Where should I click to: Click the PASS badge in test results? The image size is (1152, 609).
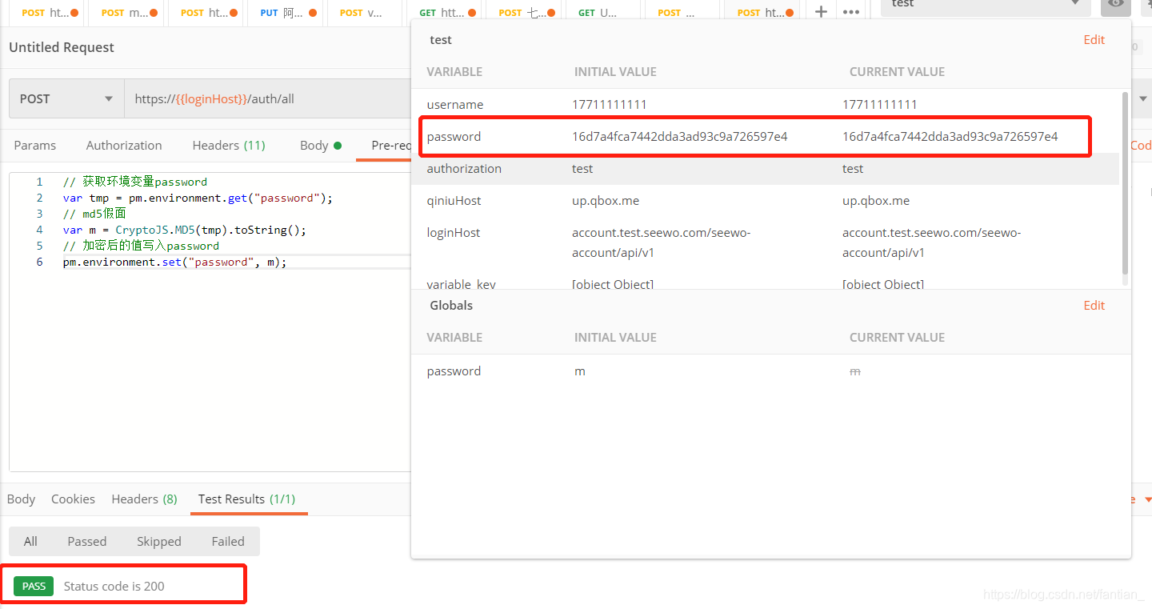point(34,587)
